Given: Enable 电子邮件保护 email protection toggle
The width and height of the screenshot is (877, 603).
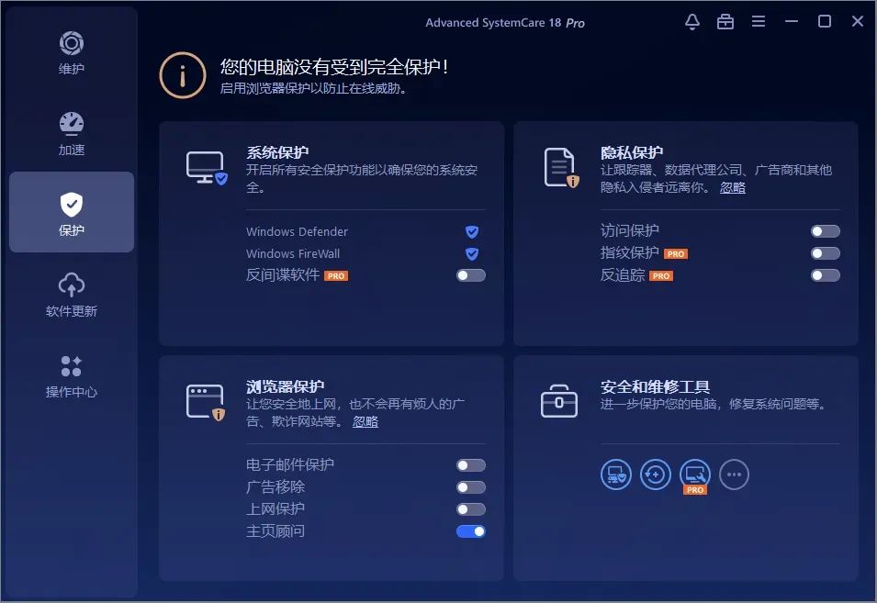Looking at the screenshot, I should (x=471, y=465).
